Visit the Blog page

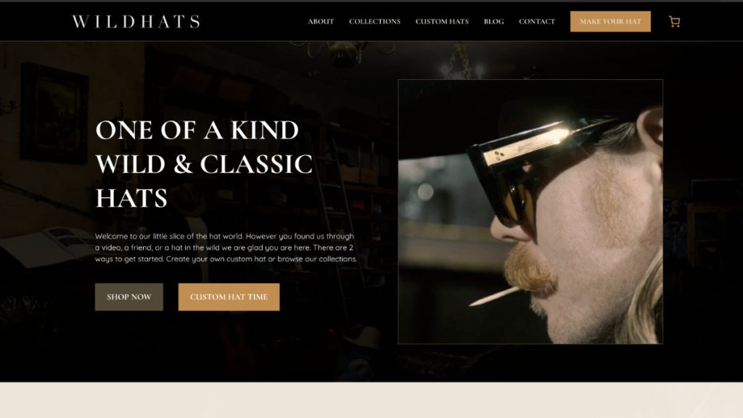click(x=493, y=21)
